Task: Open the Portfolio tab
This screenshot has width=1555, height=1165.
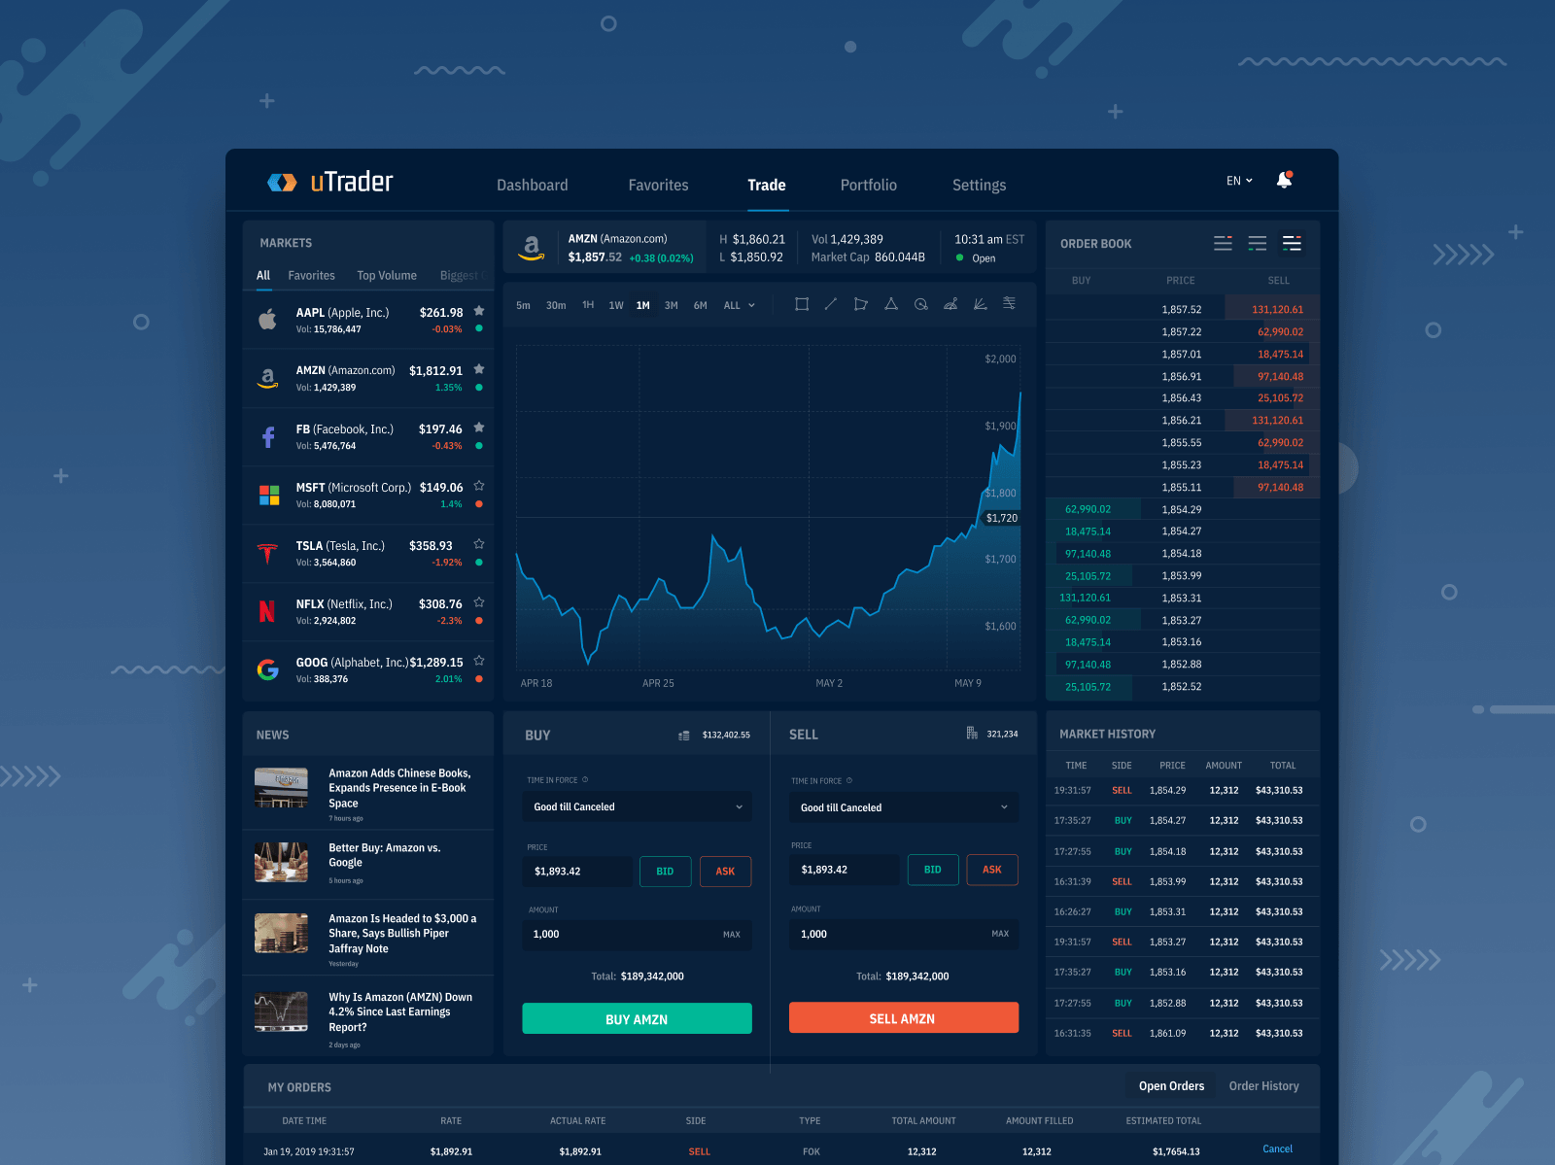Action: (869, 185)
